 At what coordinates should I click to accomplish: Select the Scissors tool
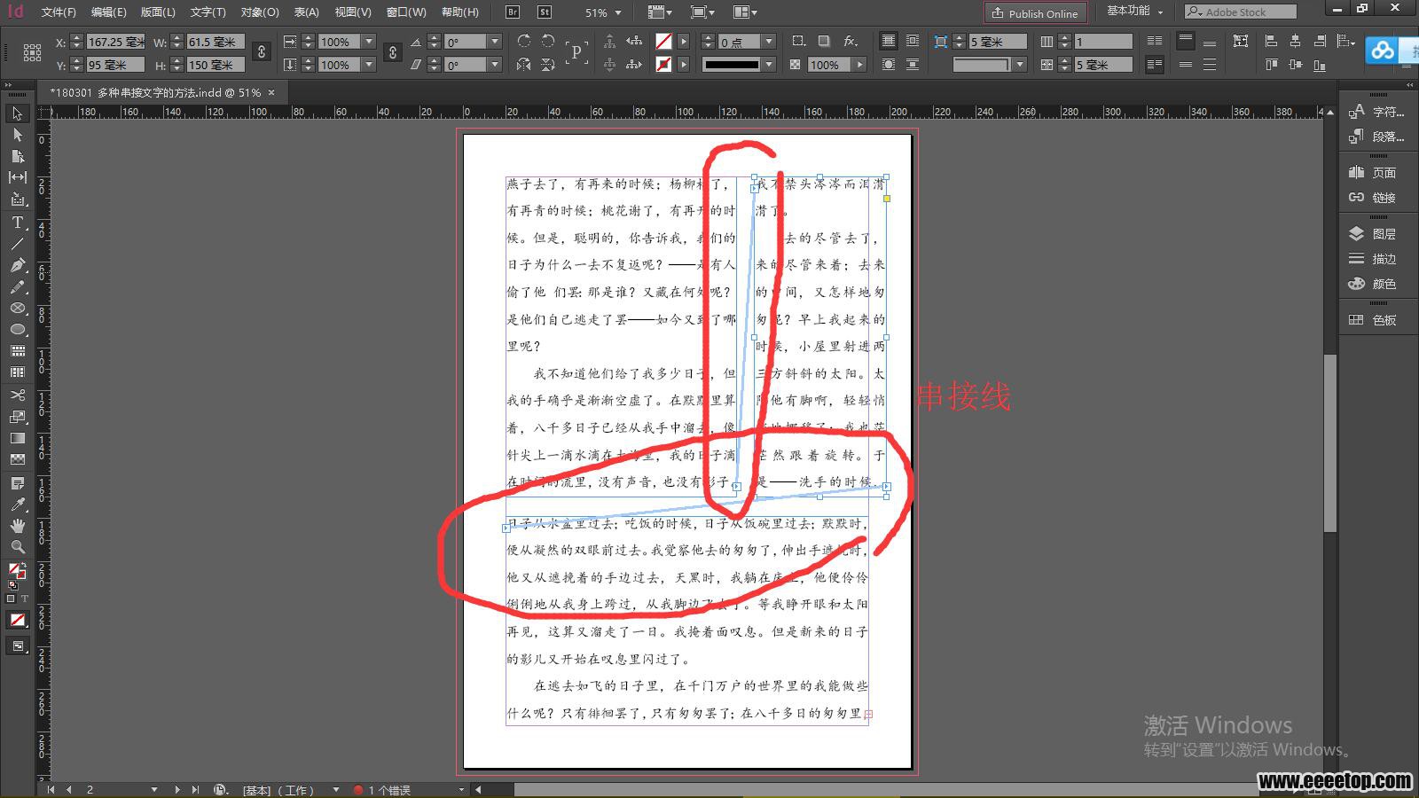(17, 395)
